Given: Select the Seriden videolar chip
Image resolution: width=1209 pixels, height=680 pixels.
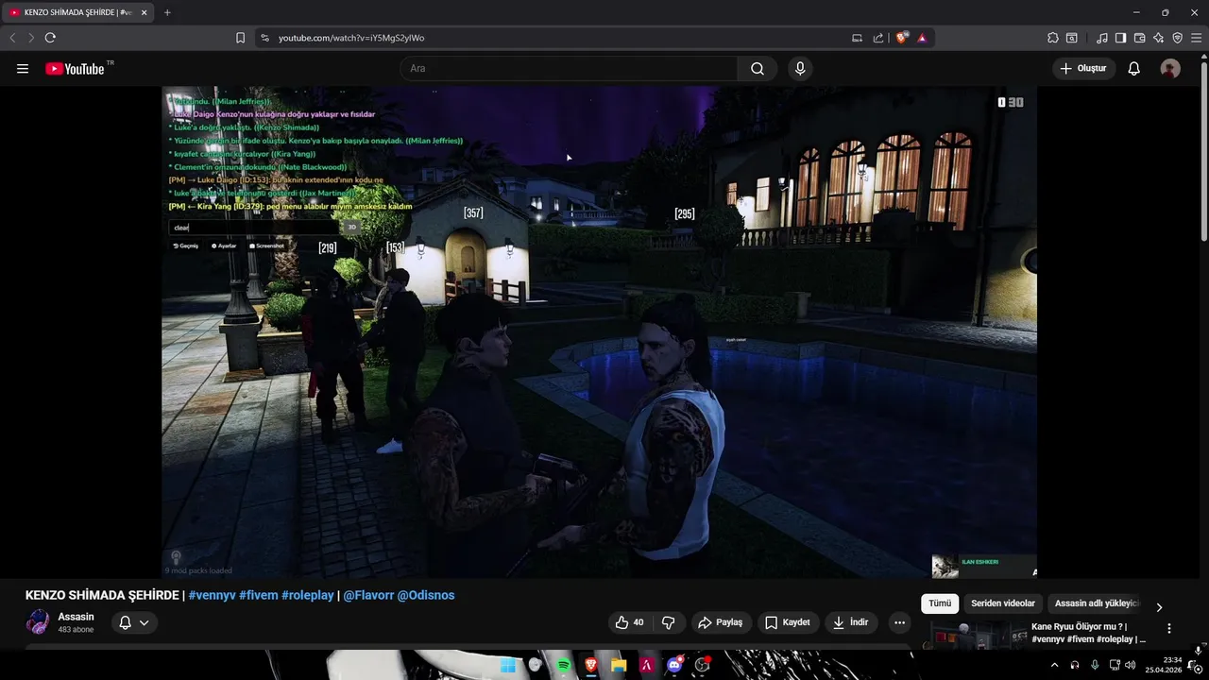Looking at the screenshot, I should click(x=1003, y=603).
